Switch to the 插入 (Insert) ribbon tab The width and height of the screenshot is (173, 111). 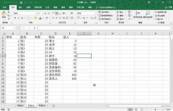click(x=20, y=7)
